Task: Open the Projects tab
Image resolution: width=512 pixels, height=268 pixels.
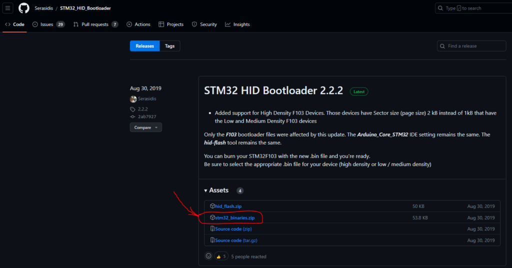Action: tap(171, 24)
